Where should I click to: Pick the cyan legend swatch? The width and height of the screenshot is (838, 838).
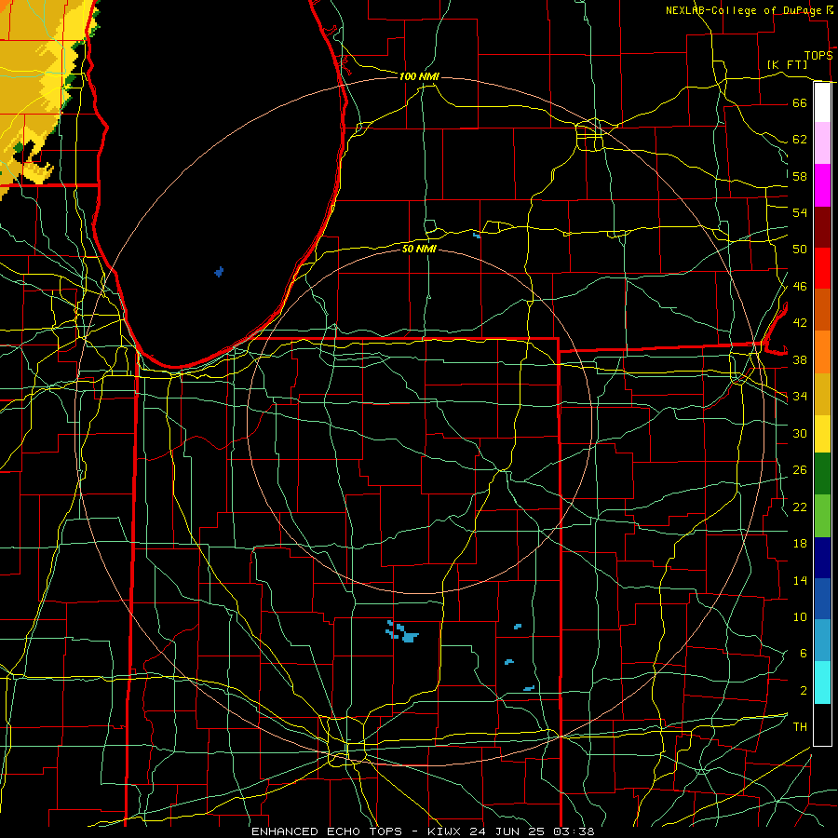(822, 683)
